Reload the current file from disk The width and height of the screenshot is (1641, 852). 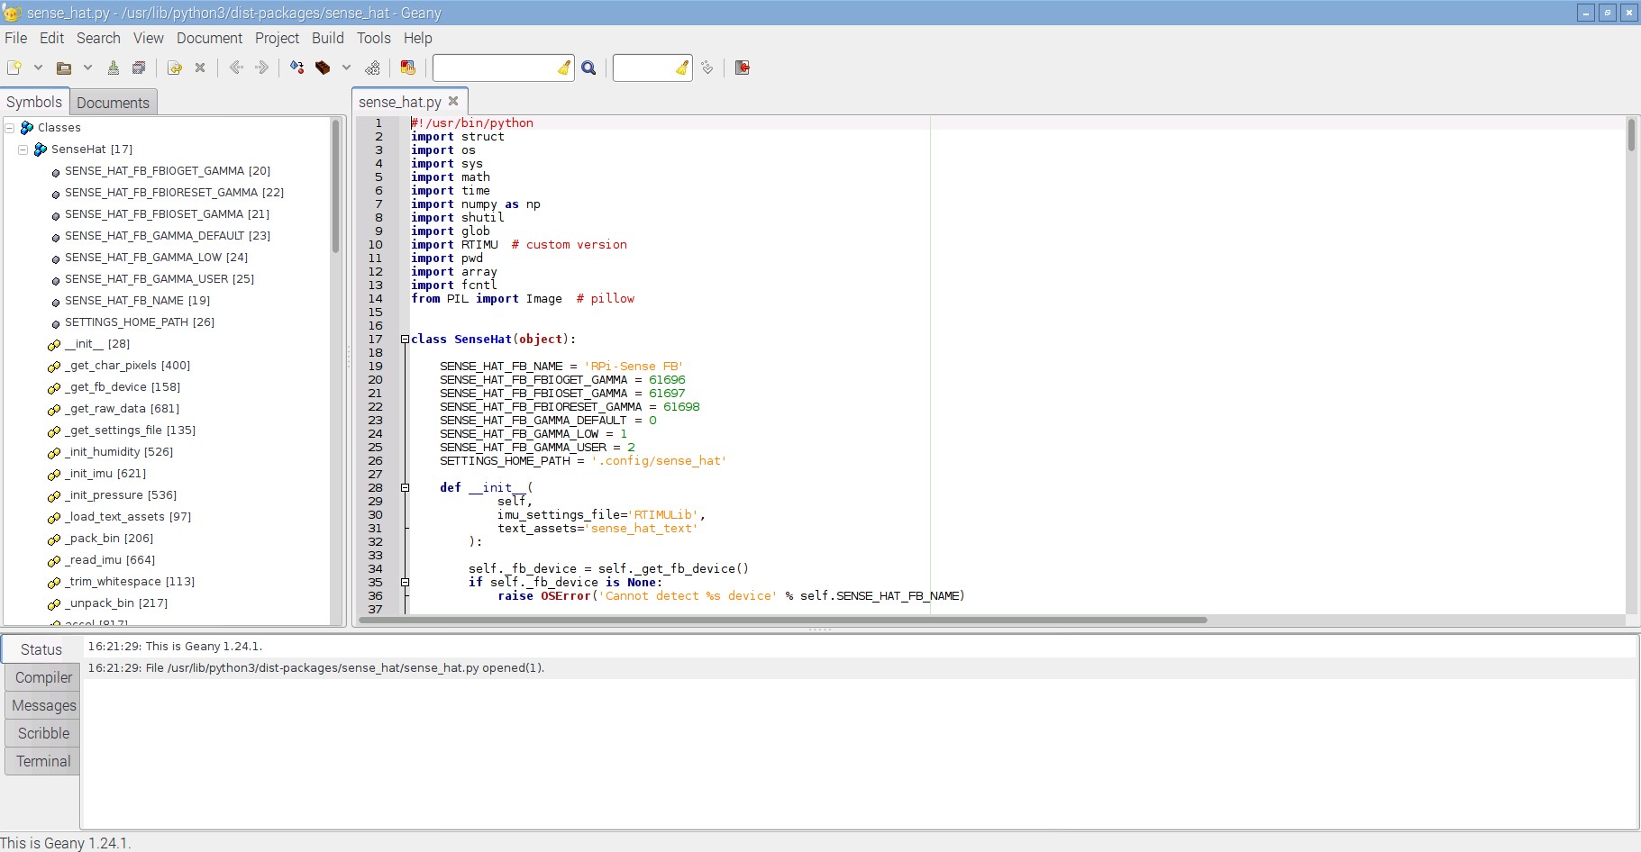(175, 68)
